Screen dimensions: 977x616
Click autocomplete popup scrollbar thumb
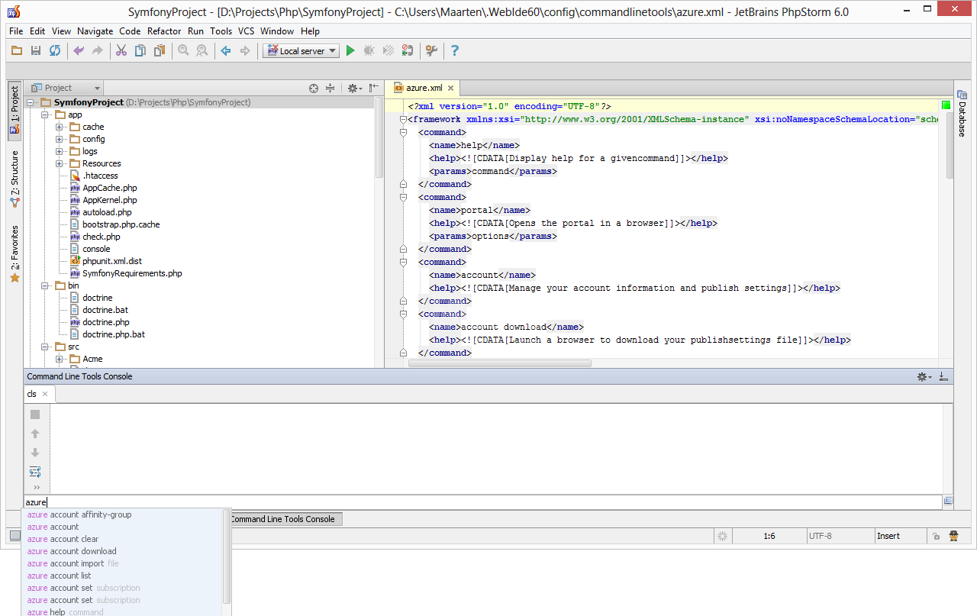227,556
